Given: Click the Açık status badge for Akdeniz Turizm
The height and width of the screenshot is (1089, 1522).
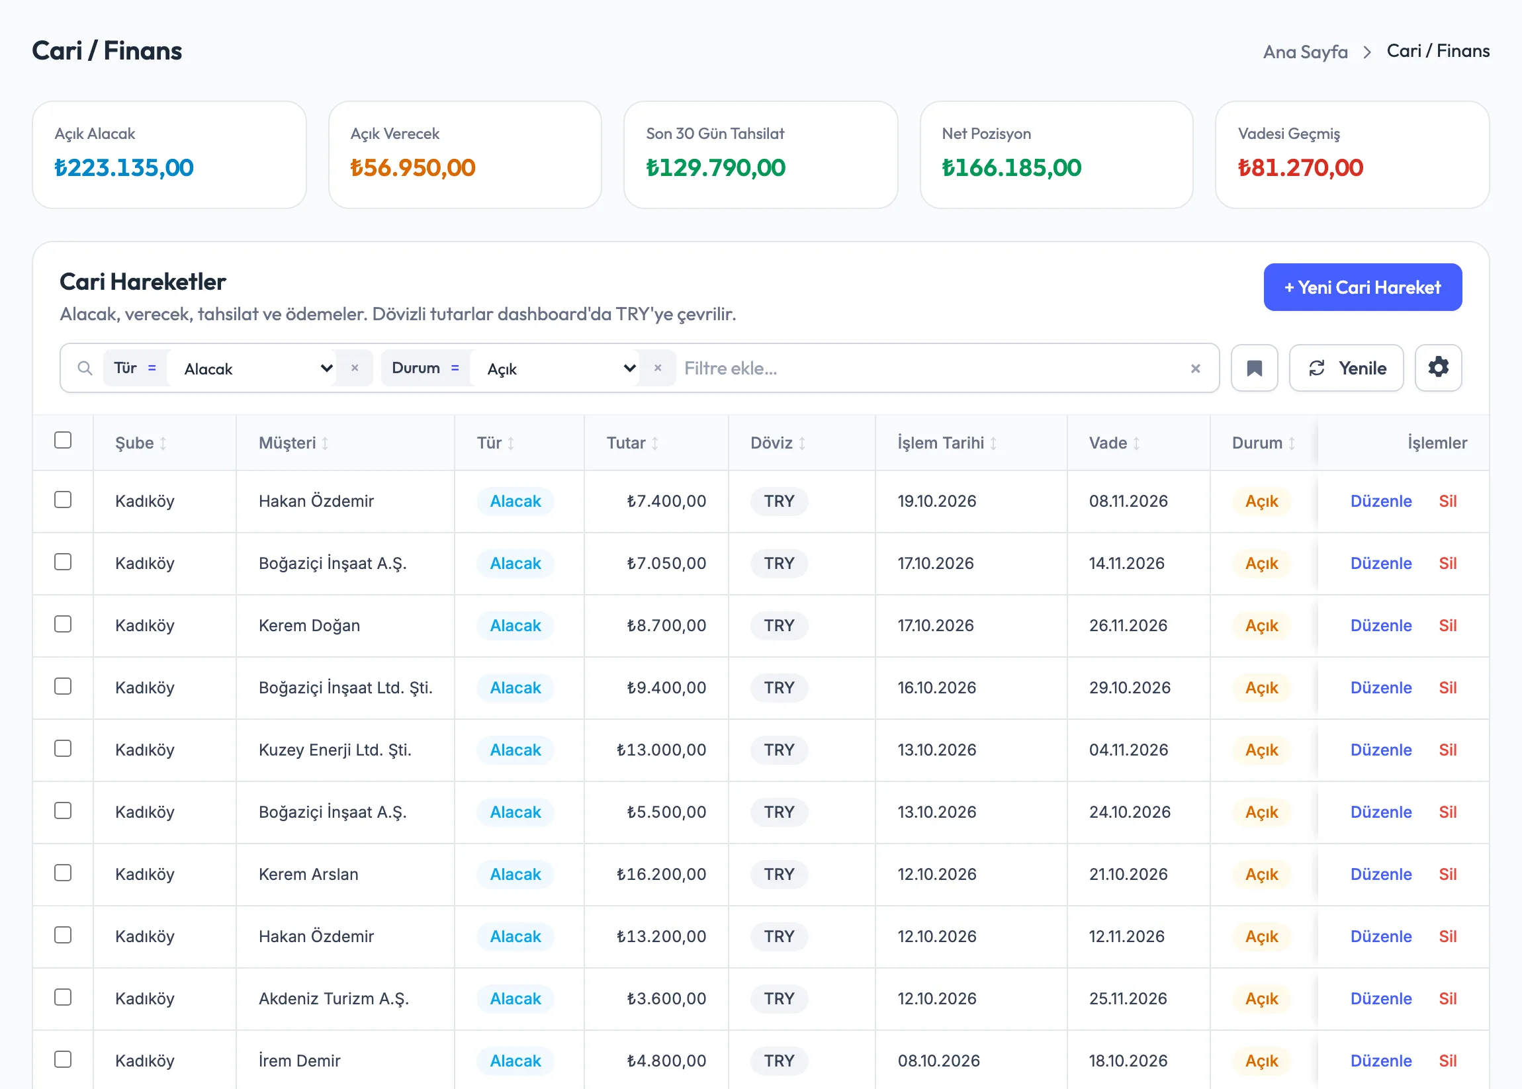Looking at the screenshot, I should [x=1261, y=999].
